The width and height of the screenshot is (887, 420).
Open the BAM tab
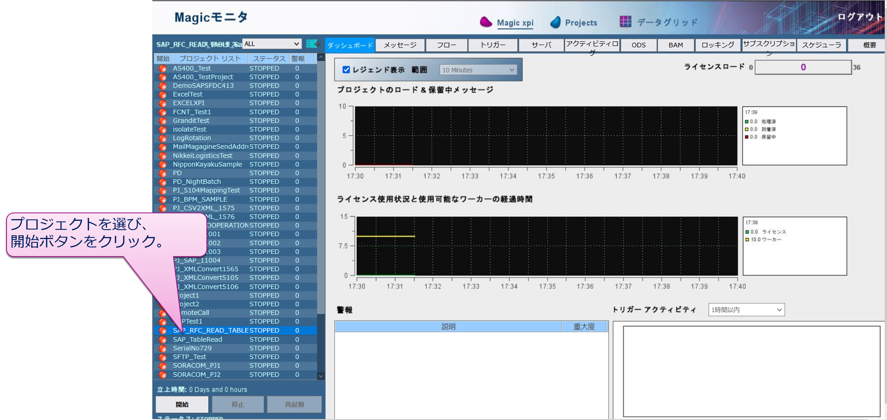[x=675, y=45]
